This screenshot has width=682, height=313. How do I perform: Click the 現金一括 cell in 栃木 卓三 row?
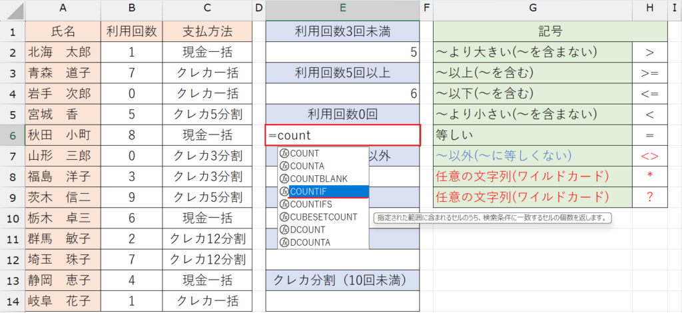pos(208,218)
